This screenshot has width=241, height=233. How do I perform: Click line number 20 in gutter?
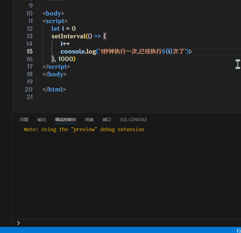tap(29, 89)
